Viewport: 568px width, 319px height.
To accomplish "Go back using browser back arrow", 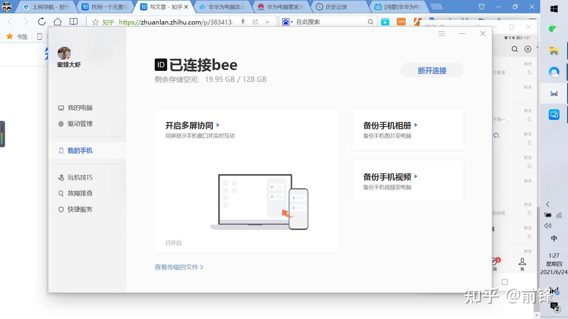I will tap(10, 22).
